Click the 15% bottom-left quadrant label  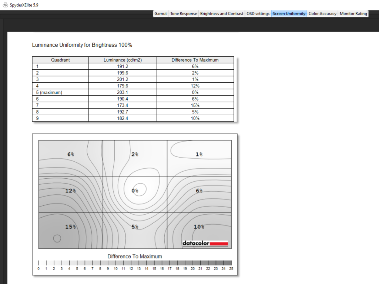click(70, 227)
